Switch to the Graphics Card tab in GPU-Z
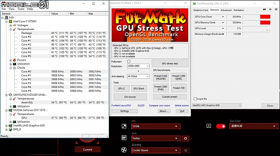The height and width of the screenshot is (156, 280). 201,10
